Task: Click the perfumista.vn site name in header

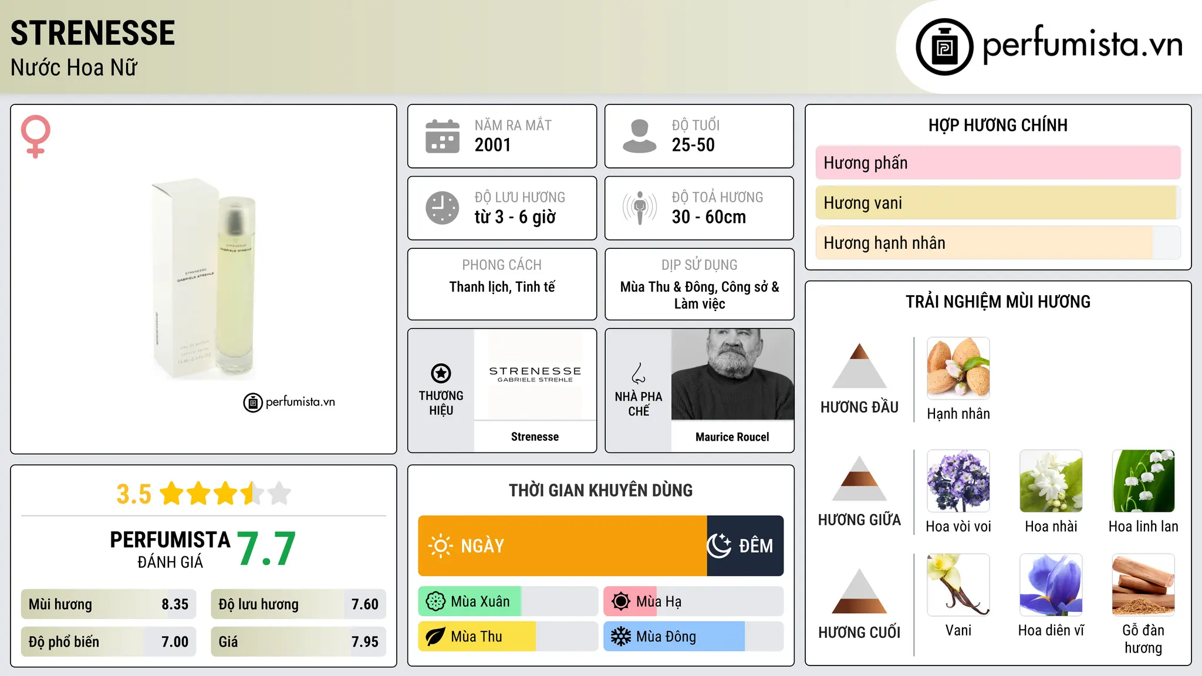Action: pyautogui.click(x=1083, y=45)
